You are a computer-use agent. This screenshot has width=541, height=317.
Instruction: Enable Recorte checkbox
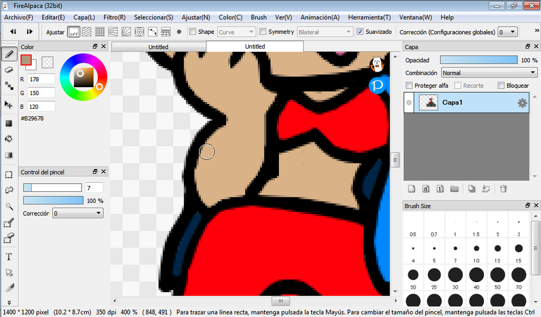pos(458,85)
